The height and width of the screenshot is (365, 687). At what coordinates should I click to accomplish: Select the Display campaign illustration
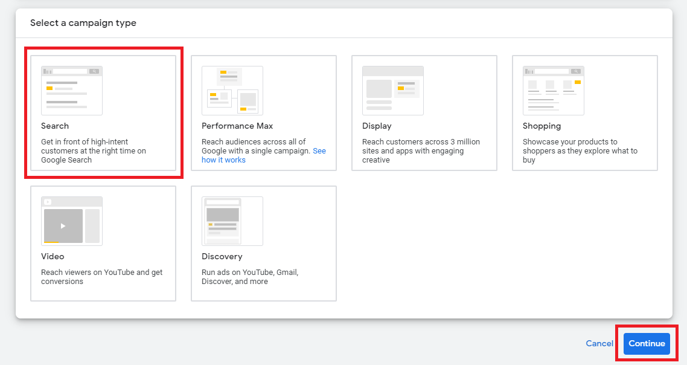tap(393, 91)
